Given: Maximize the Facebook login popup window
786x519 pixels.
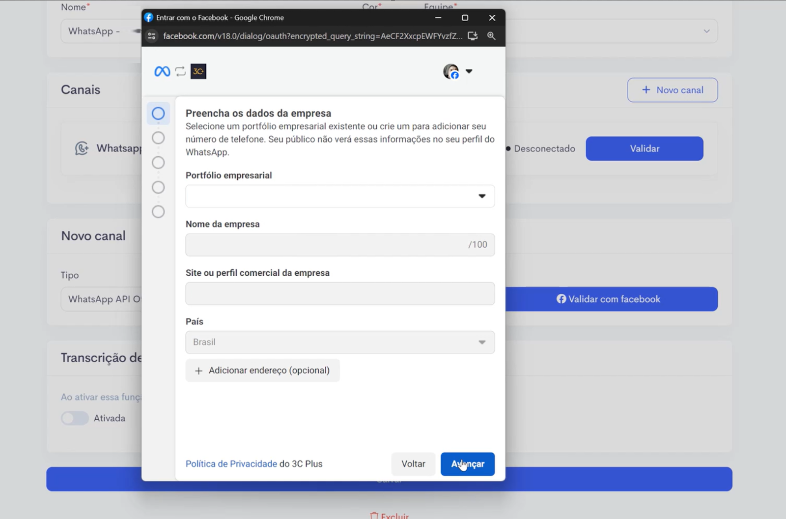Looking at the screenshot, I should (465, 18).
